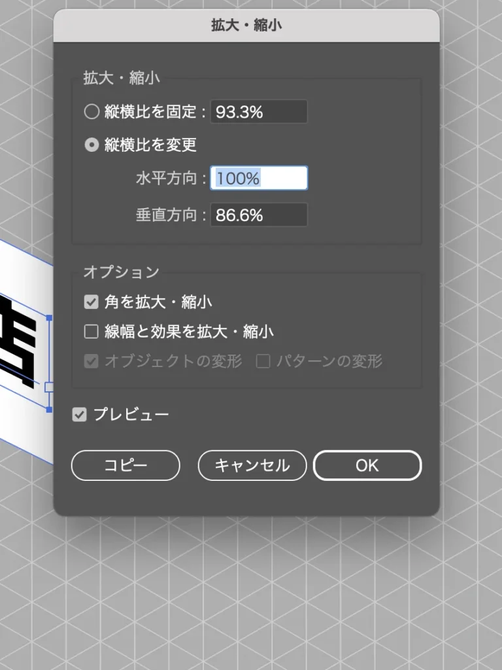The height and width of the screenshot is (670, 502).
Task: Click the dimmed パターンの変形 checkbox
Action: click(263, 361)
